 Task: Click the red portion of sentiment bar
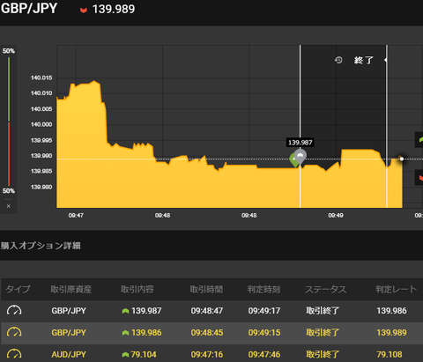coord(9,154)
